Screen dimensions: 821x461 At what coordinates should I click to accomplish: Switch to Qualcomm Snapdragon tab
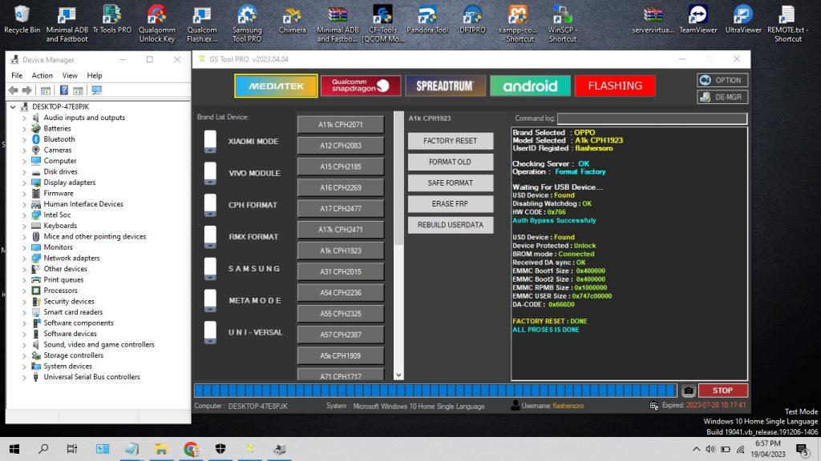pyautogui.click(x=361, y=86)
